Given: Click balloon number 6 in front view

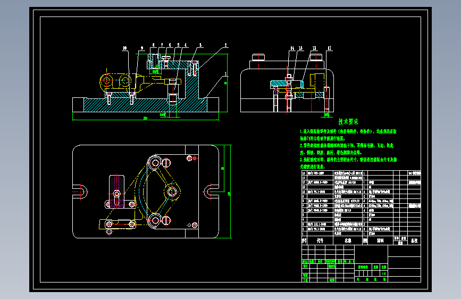Looking at the screenshot, I should click(x=170, y=45).
